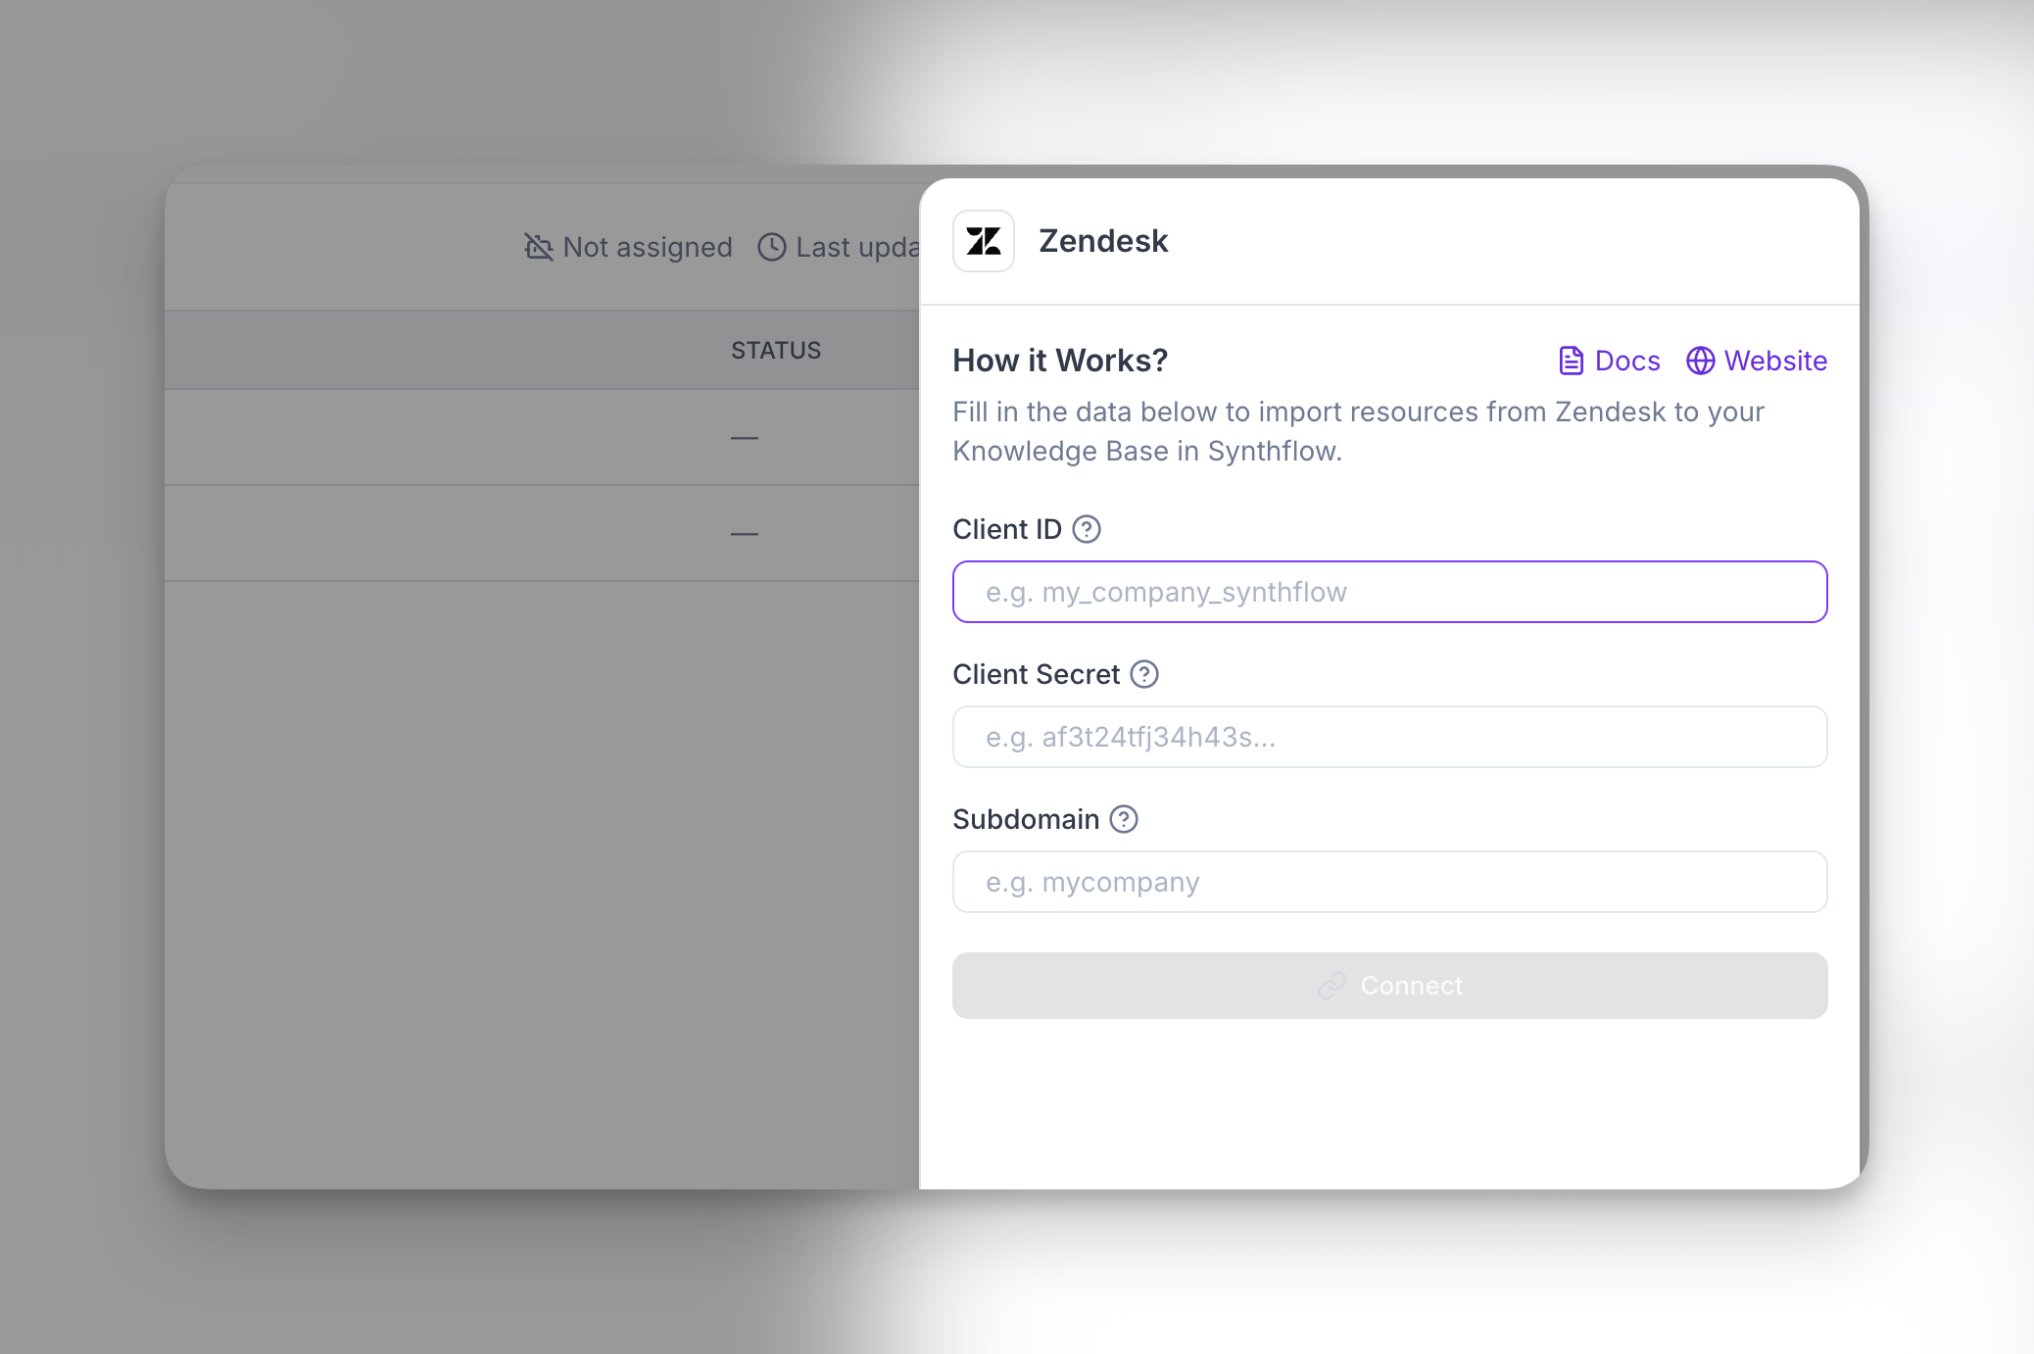Focus the Client ID input field

pos(1389,592)
